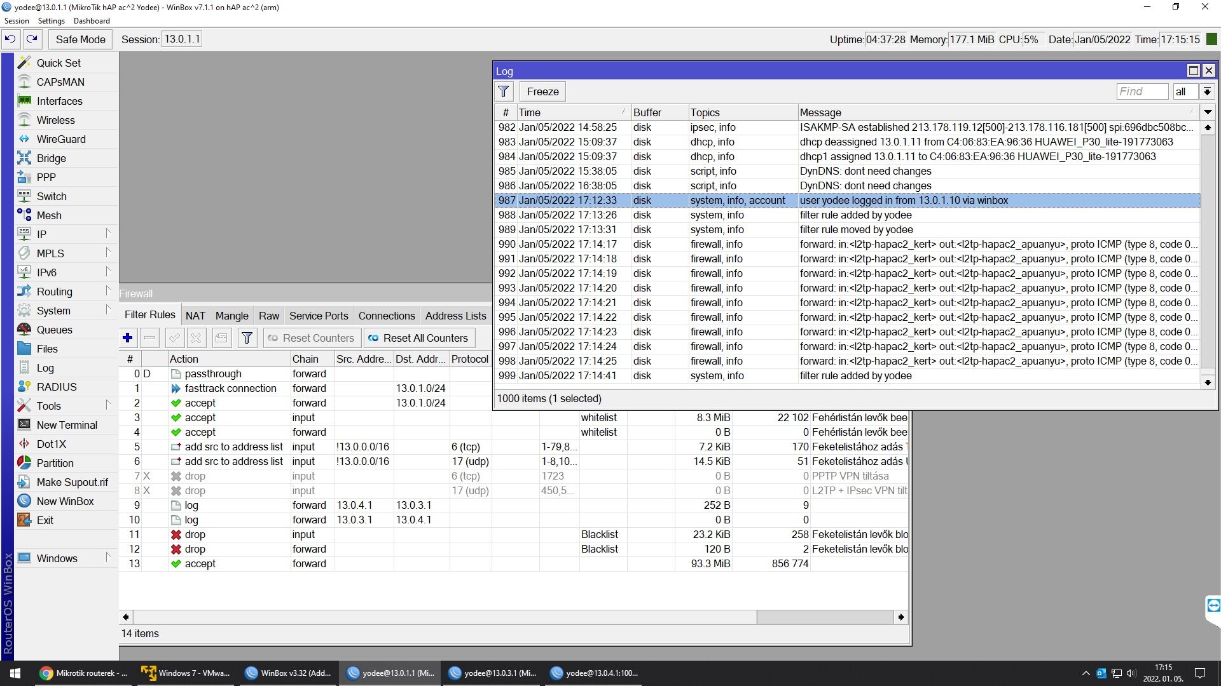Open the Settings menu
1221x686 pixels.
(52, 21)
